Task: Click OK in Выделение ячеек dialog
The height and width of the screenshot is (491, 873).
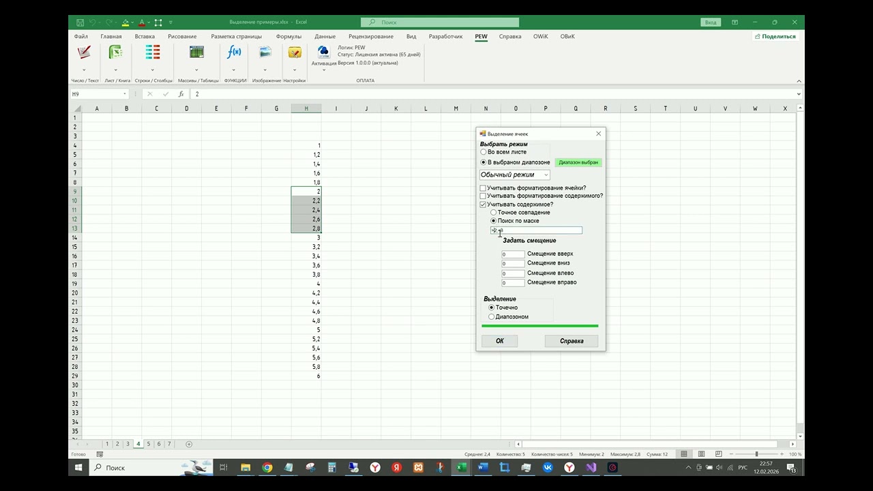Action: [x=499, y=341]
